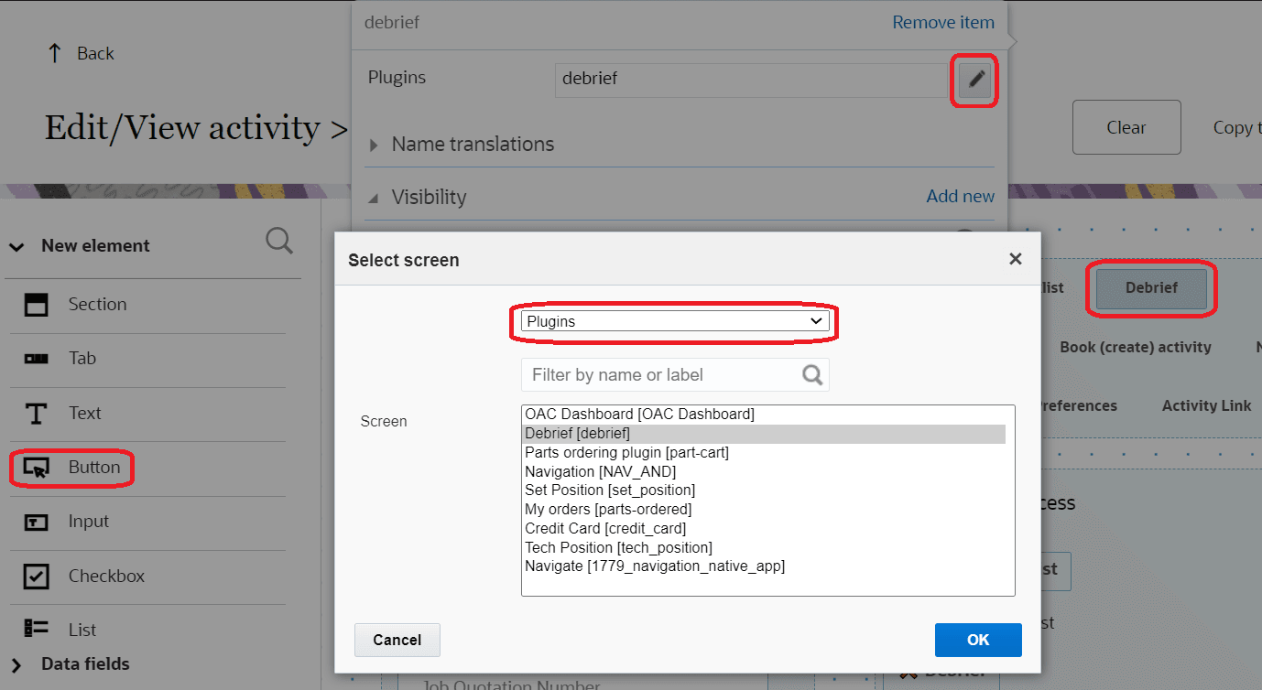Click the Text element label
Screen dimensions: 1262x690
pyautogui.click(x=84, y=414)
